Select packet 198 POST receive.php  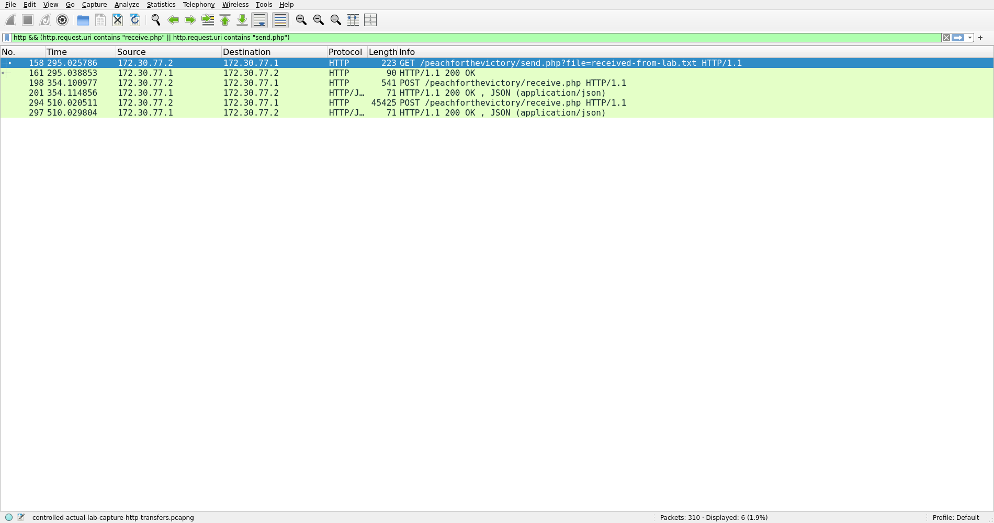pyautogui.click(x=497, y=83)
